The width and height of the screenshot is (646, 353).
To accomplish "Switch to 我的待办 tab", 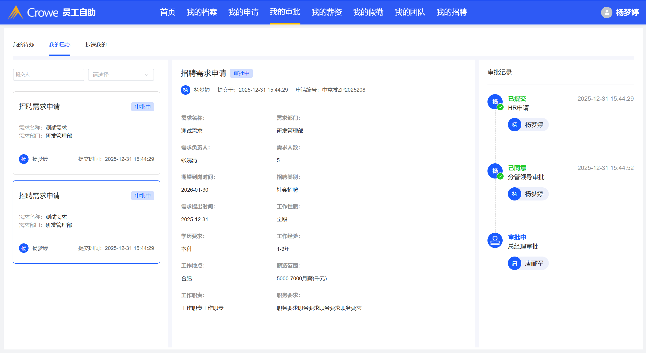I will (x=23, y=45).
